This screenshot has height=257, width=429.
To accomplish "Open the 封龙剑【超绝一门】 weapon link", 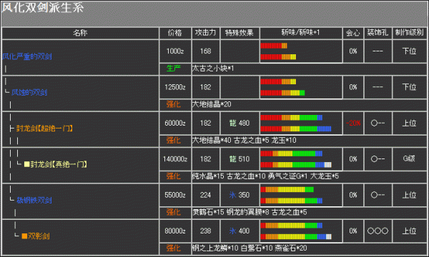I will tap(44, 128).
